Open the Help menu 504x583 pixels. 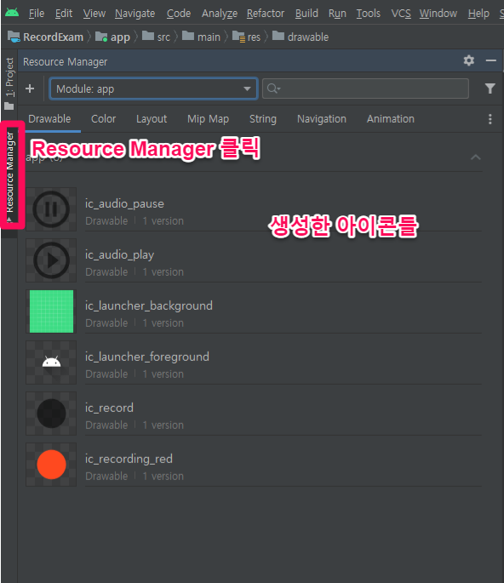[x=478, y=14]
